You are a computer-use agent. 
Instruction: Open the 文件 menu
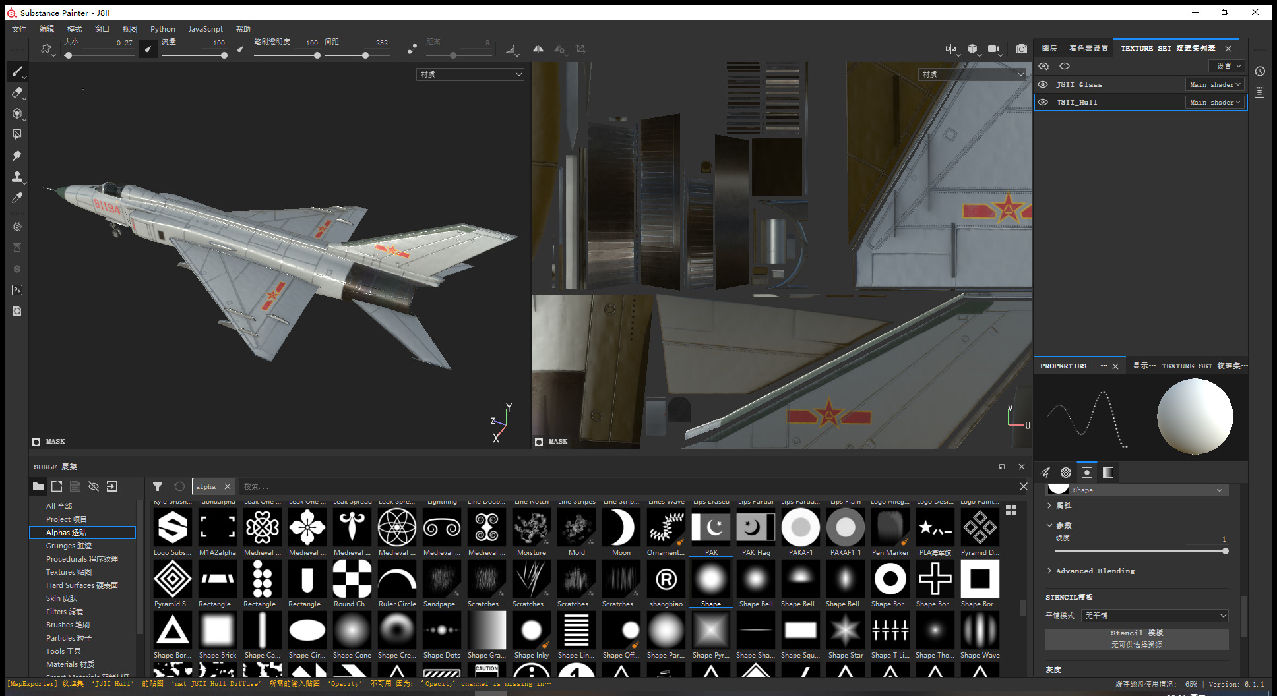point(19,29)
